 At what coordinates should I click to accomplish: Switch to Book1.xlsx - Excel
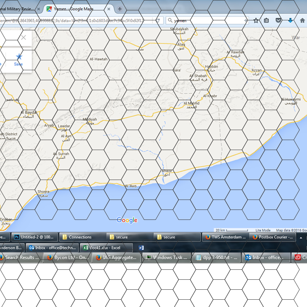[106, 248]
